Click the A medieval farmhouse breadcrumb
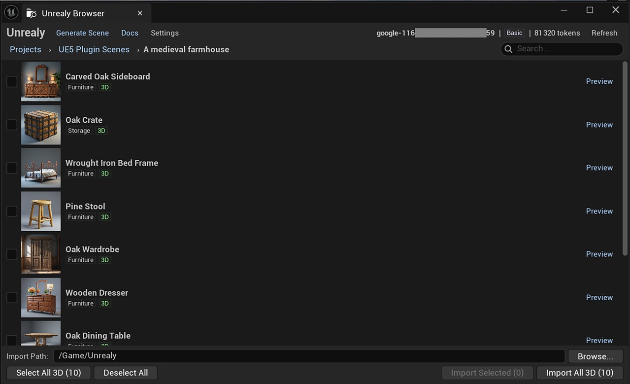Screen dimensions: 630x384 point(186,49)
